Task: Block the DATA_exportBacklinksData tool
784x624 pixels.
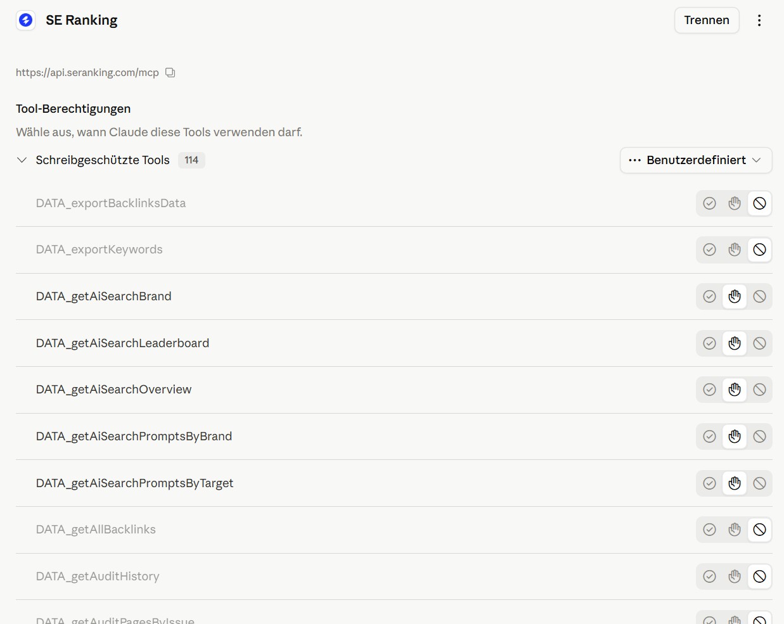Action: (759, 203)
